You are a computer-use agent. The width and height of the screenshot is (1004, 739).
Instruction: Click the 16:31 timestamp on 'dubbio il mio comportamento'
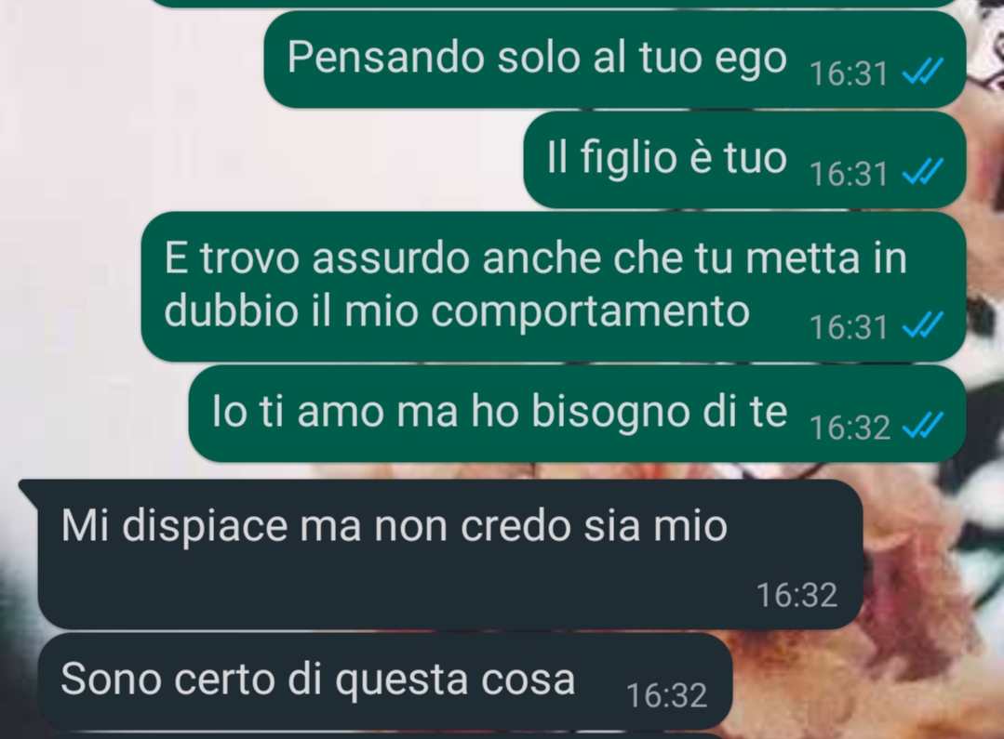[x=849, y=327]
